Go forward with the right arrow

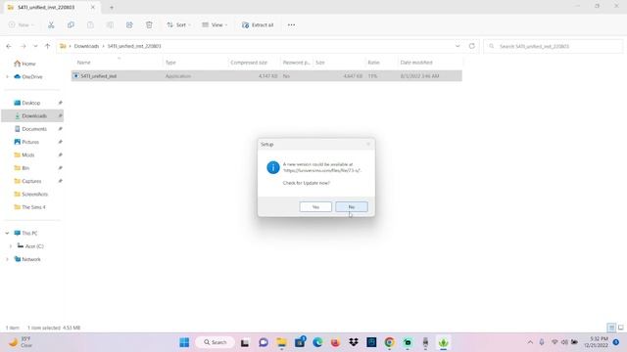(x=24, y=46)
